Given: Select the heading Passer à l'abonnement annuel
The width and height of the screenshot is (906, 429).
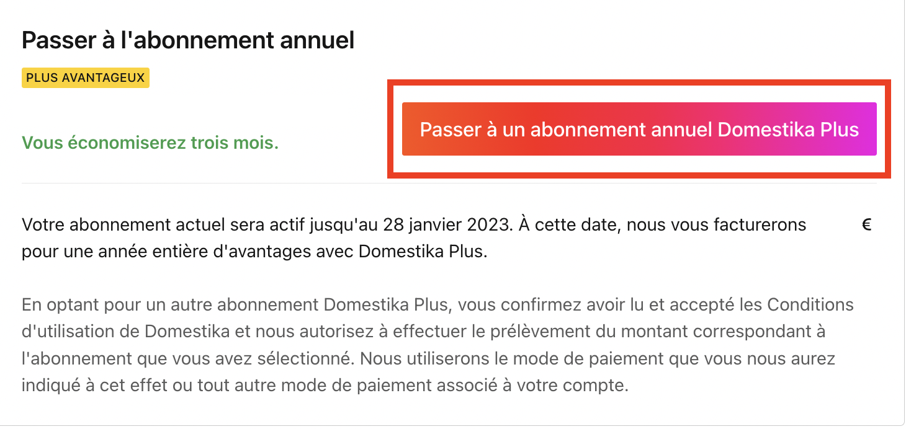Looking at the screenshot, I should [188, 41].
